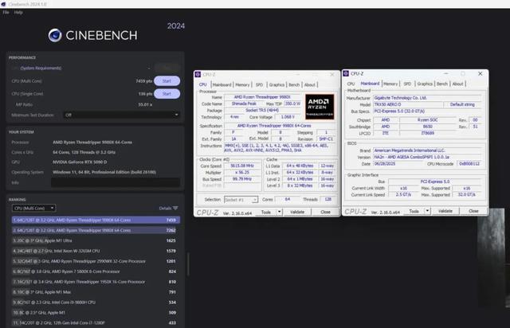The image size is (510, 328).
Task: Click Close button in left CPU-Z window footer
Action: 326,212
